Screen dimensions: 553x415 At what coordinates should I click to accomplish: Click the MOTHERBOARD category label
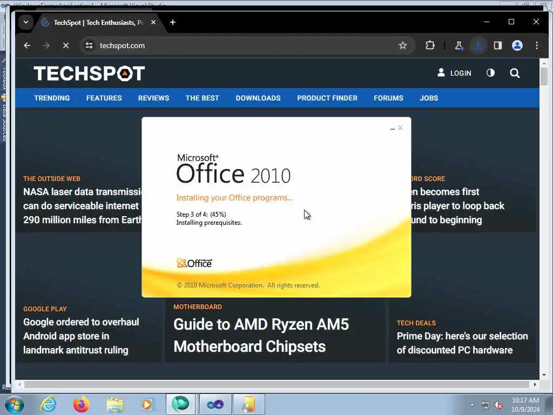(x=198, y=307)
